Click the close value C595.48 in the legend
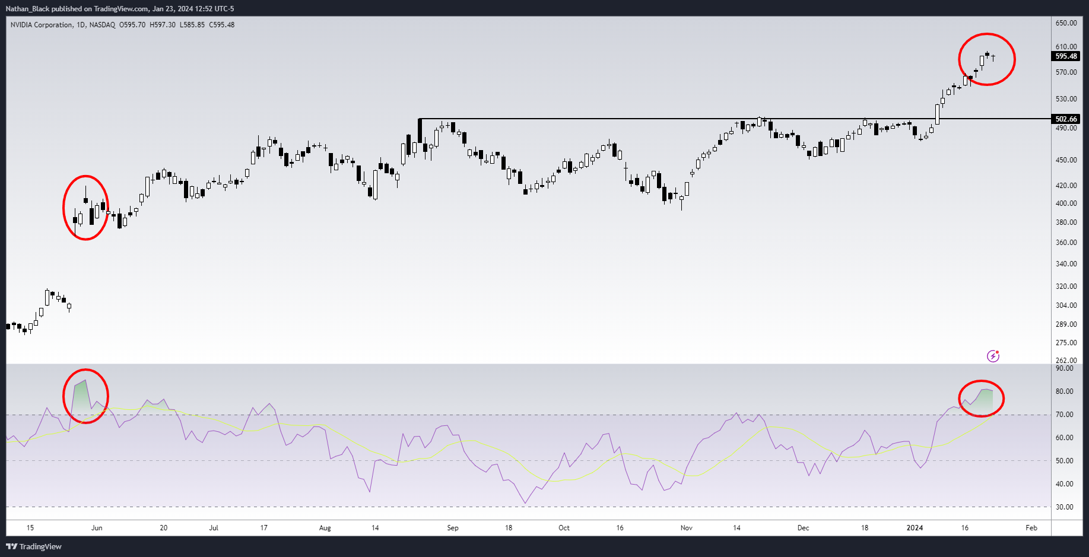 222,25
